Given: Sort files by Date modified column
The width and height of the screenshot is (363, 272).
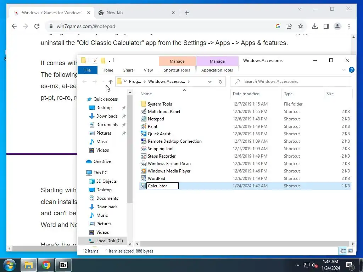Looking at the screenshot, I should pyautogui.click(x=256, y=93).
